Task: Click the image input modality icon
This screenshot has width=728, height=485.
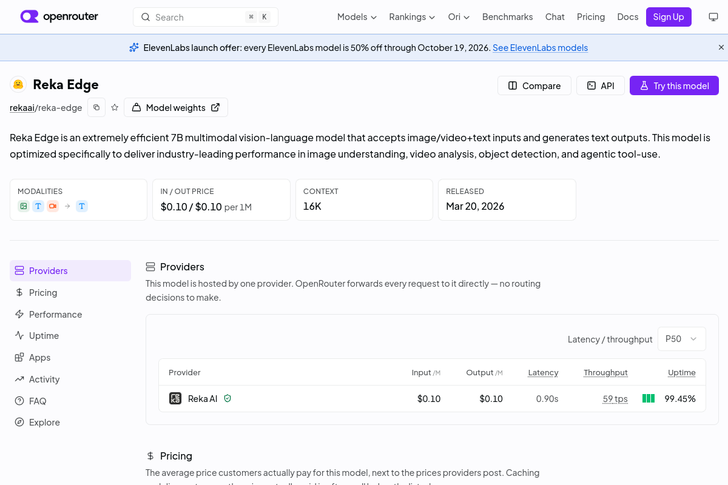Action: click(x=24, y=206)
